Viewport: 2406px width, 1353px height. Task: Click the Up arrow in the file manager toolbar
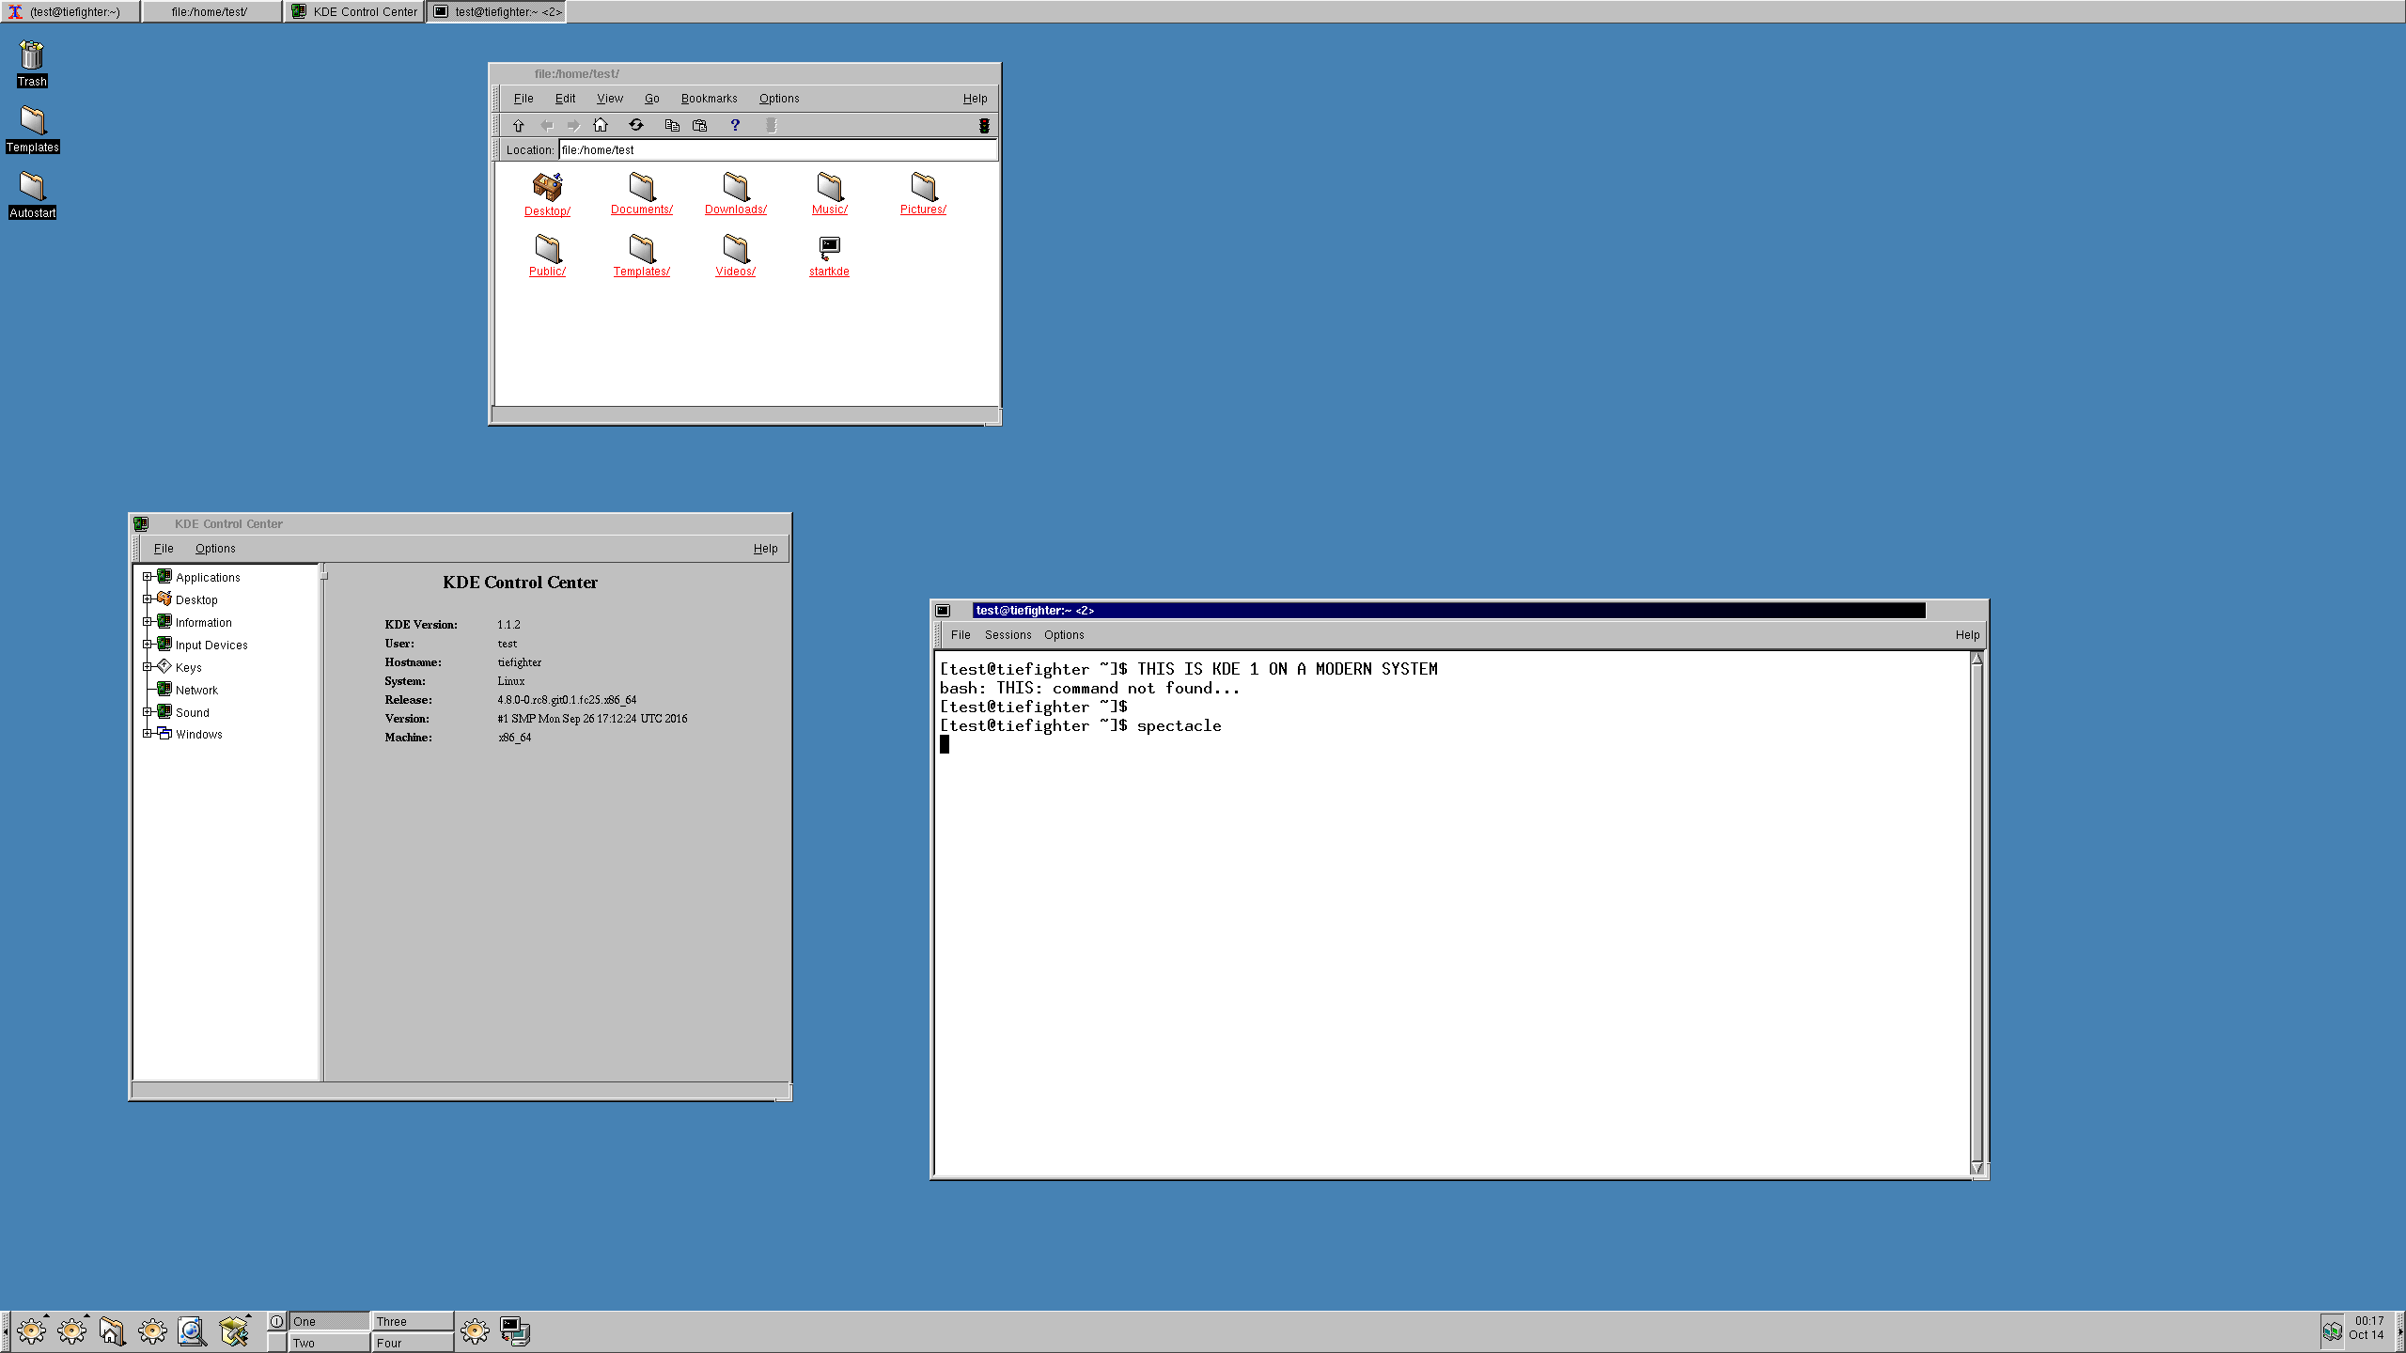tap(518, 124)
